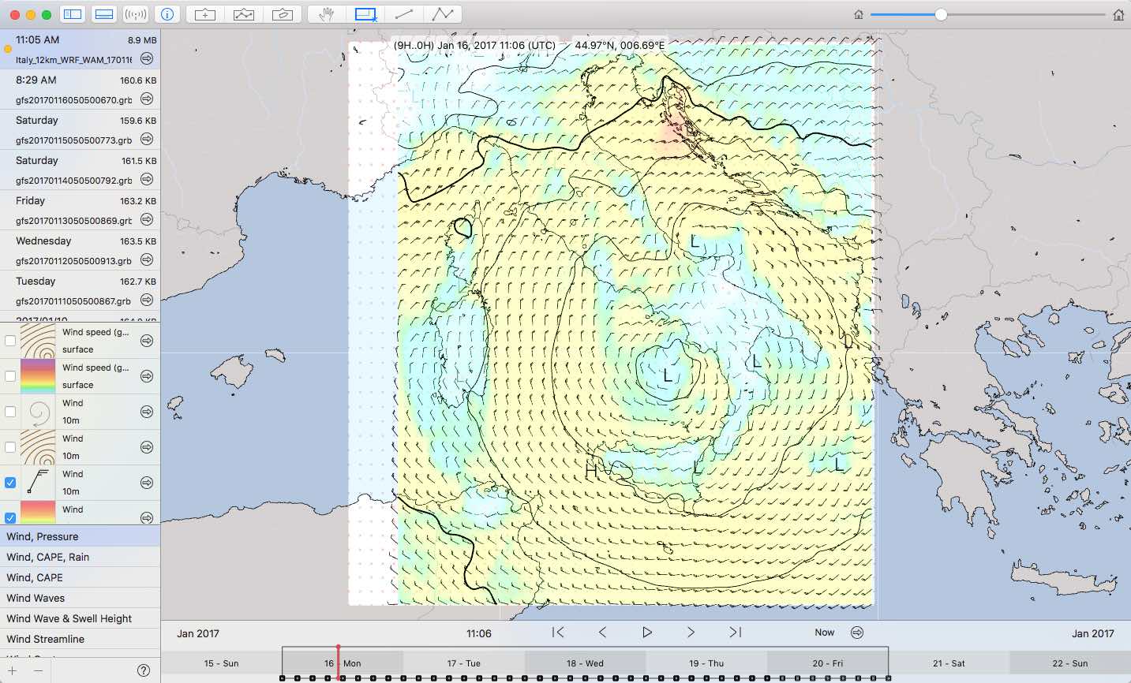Select the 8:29 AM file entry
The image size is (1131, 683).
click(80, 89)
